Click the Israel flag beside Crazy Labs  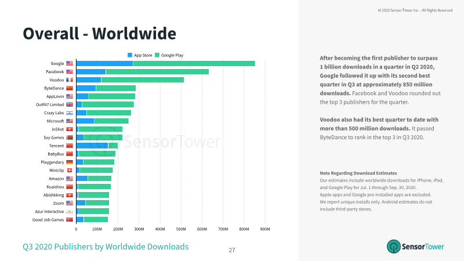point(70,113)
